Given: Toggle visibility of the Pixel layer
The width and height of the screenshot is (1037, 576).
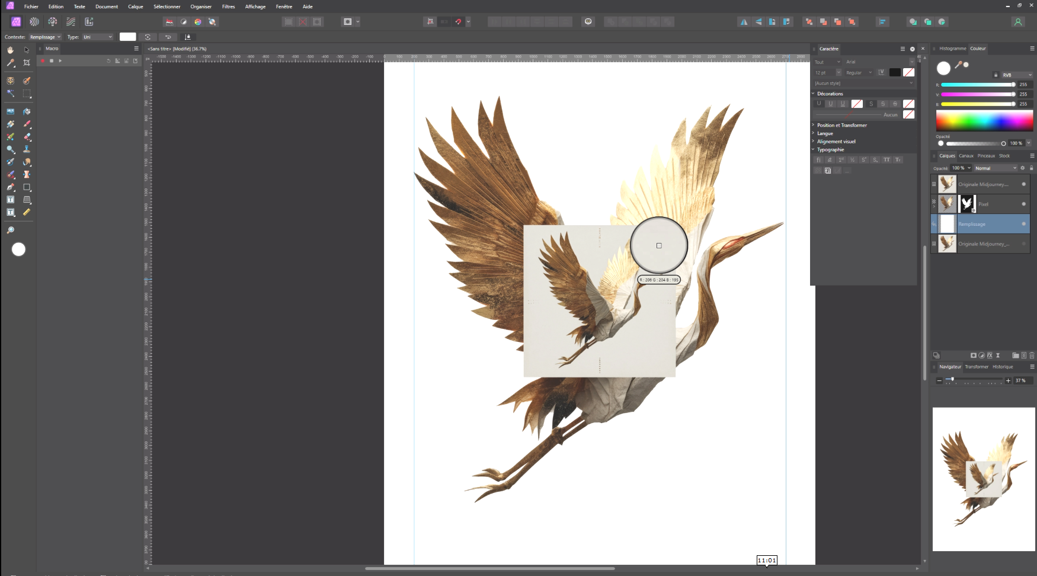Looking at the screenshot, I should [x=1023, y=204].
